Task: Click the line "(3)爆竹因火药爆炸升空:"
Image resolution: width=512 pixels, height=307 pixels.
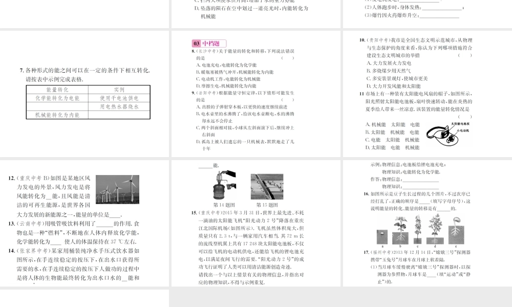Action: pyautogui.click(x=412, y=15)
